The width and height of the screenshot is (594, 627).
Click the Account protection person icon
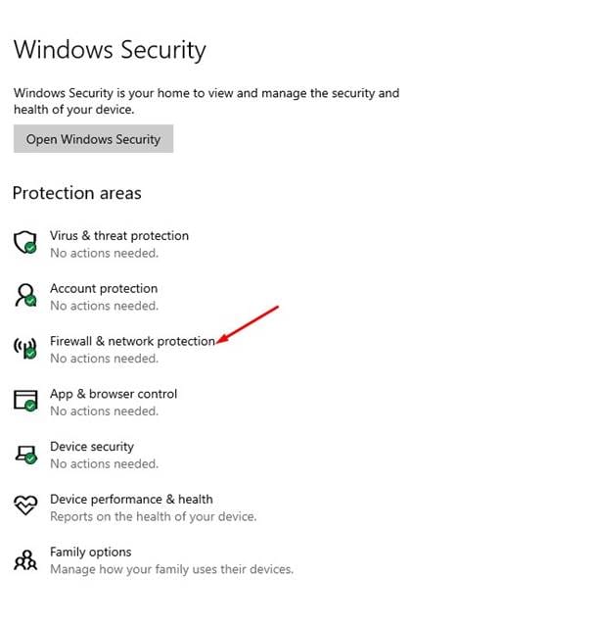click(25, 295)
